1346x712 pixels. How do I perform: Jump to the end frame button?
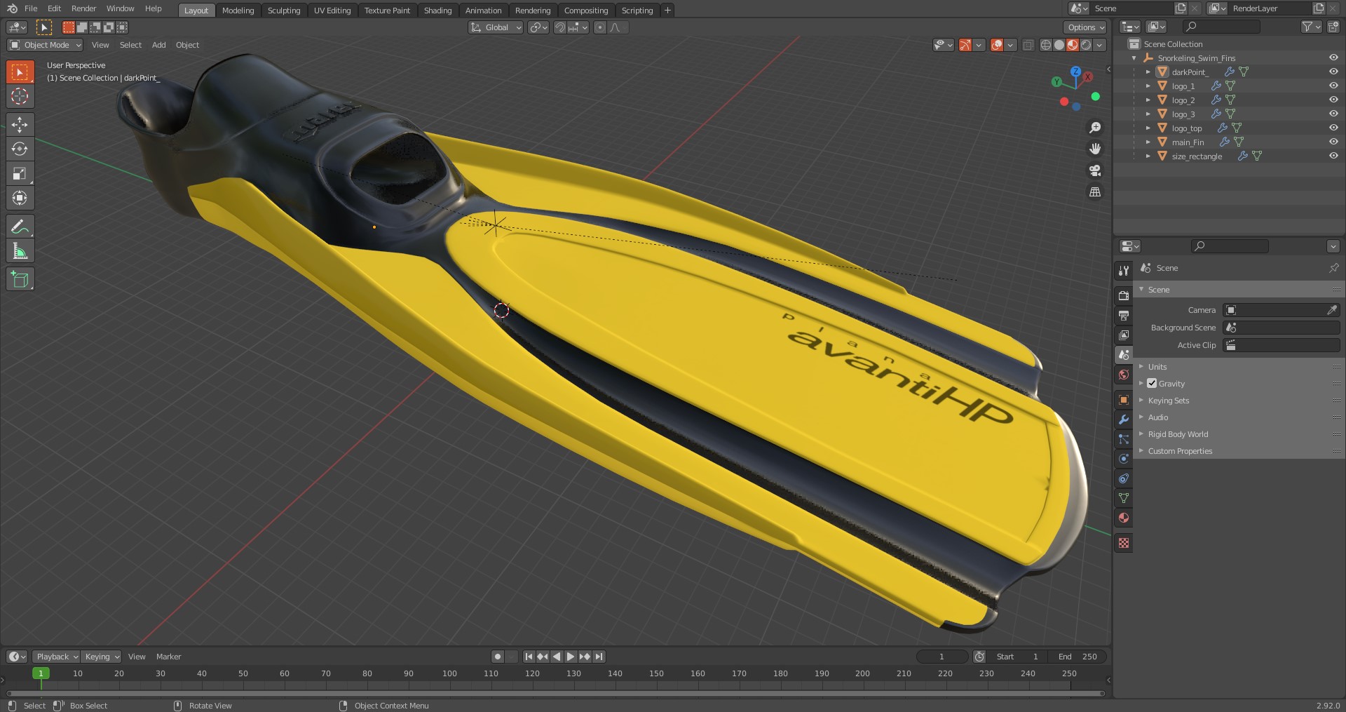coord(599,657)
